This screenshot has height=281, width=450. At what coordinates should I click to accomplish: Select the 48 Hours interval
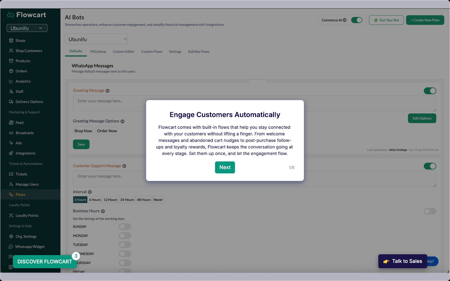[x=144, y=200]
